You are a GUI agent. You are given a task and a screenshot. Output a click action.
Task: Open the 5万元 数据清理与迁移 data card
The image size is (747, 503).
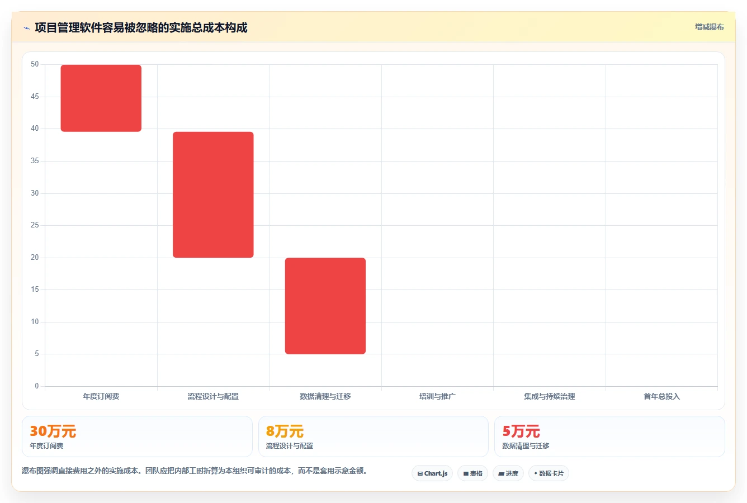(609, 436)
